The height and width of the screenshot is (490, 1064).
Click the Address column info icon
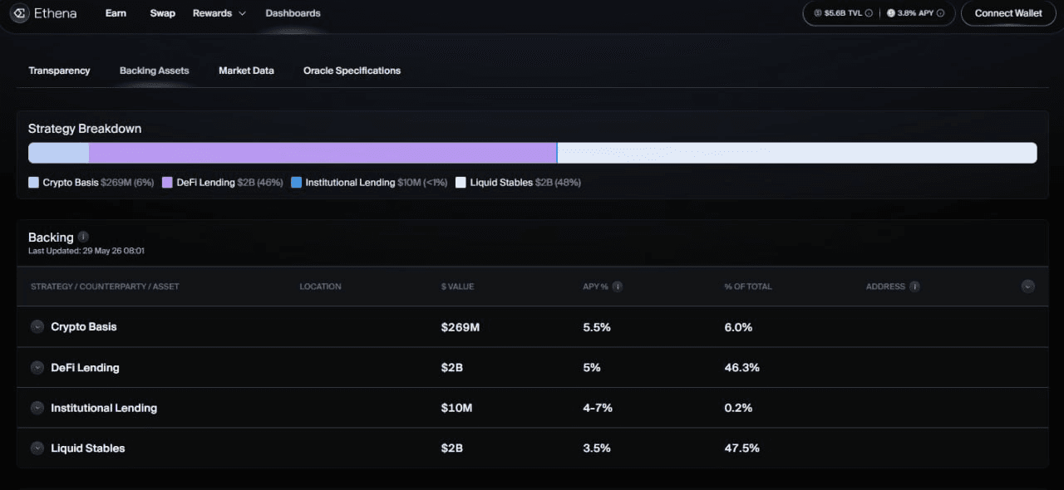coord(914,287)
